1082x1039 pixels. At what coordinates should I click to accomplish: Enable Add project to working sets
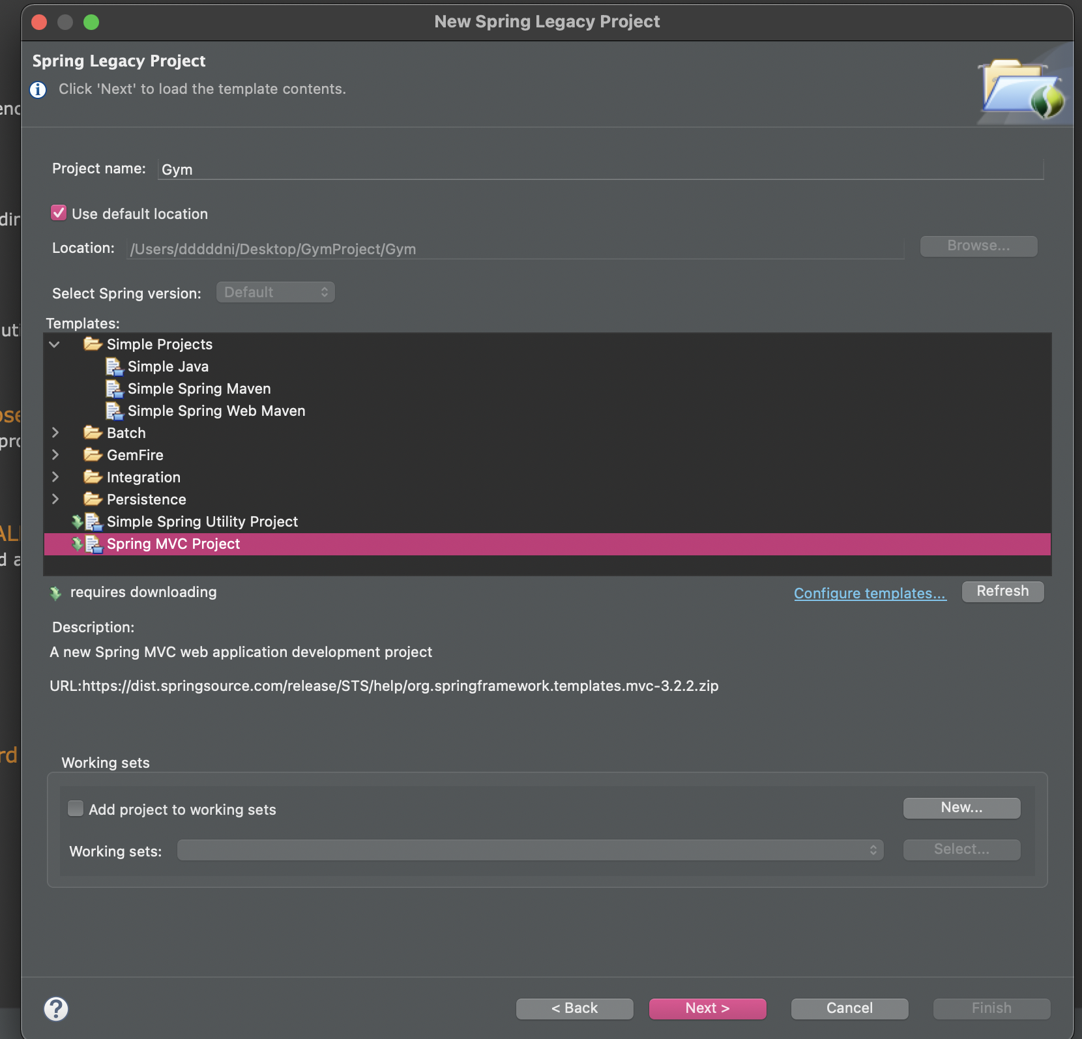coord(76,809)
